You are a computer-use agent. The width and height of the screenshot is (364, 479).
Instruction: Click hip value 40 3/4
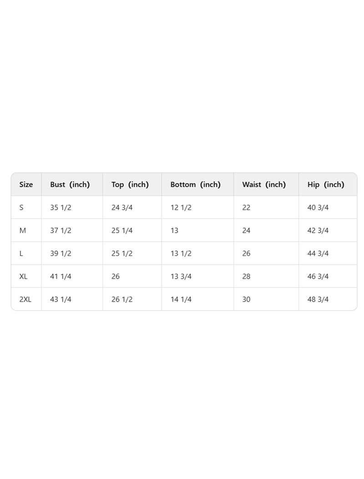318,208
